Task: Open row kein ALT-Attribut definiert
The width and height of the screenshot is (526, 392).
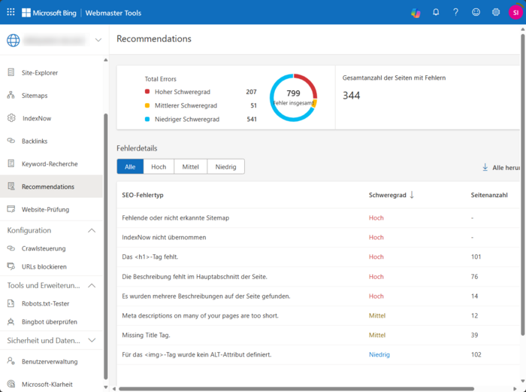Action: click(x=318, y=354)
